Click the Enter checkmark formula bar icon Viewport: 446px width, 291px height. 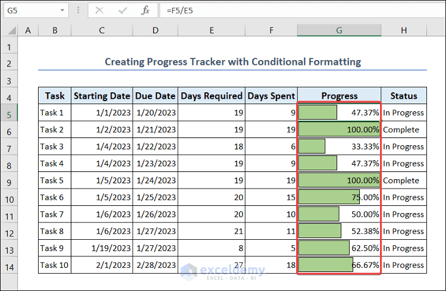click(123, 11)
